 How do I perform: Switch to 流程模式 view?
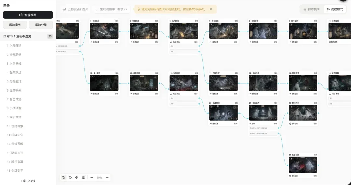335,9
